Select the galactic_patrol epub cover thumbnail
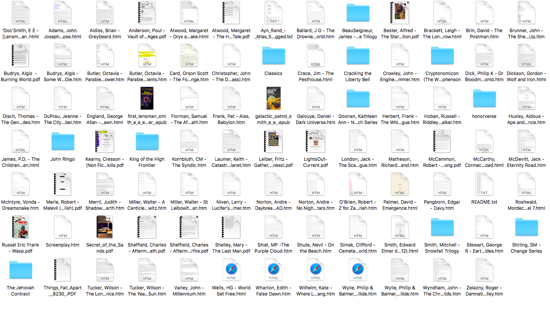 click(x=273, y=98)
